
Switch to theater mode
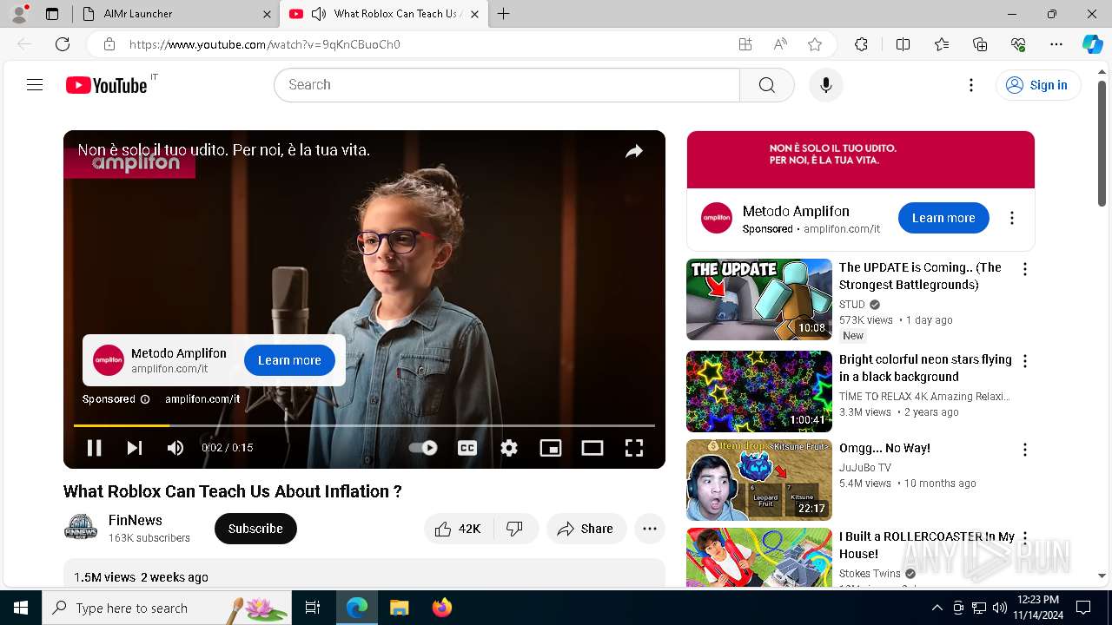[x=592, y=448]
